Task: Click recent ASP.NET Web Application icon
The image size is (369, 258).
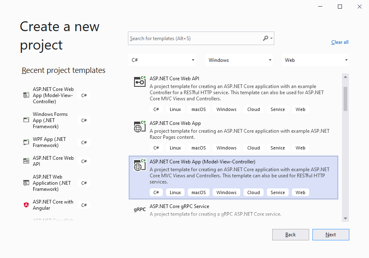Action: (x=26, y=183)
